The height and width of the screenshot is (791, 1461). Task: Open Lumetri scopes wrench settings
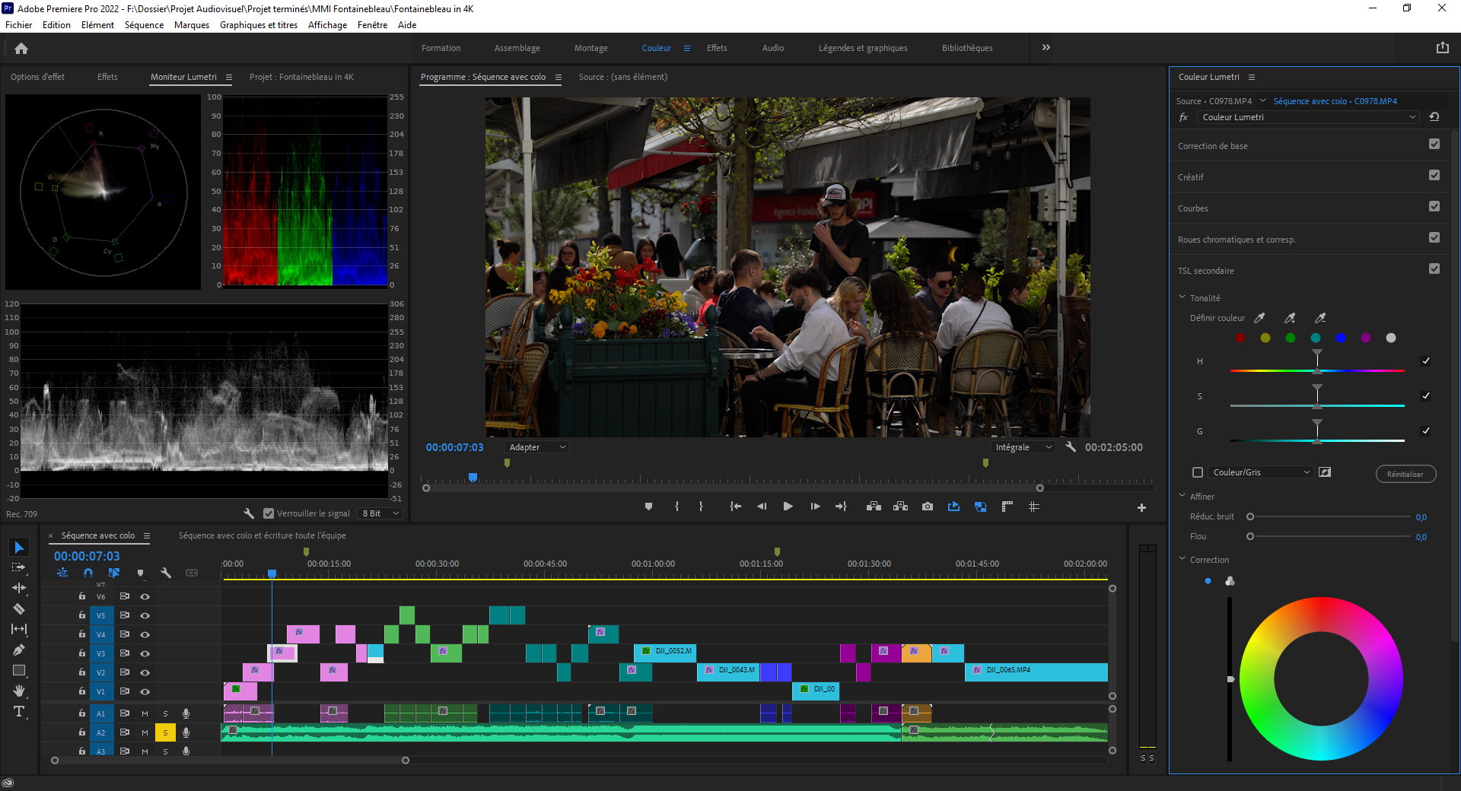tap(249, 513)
